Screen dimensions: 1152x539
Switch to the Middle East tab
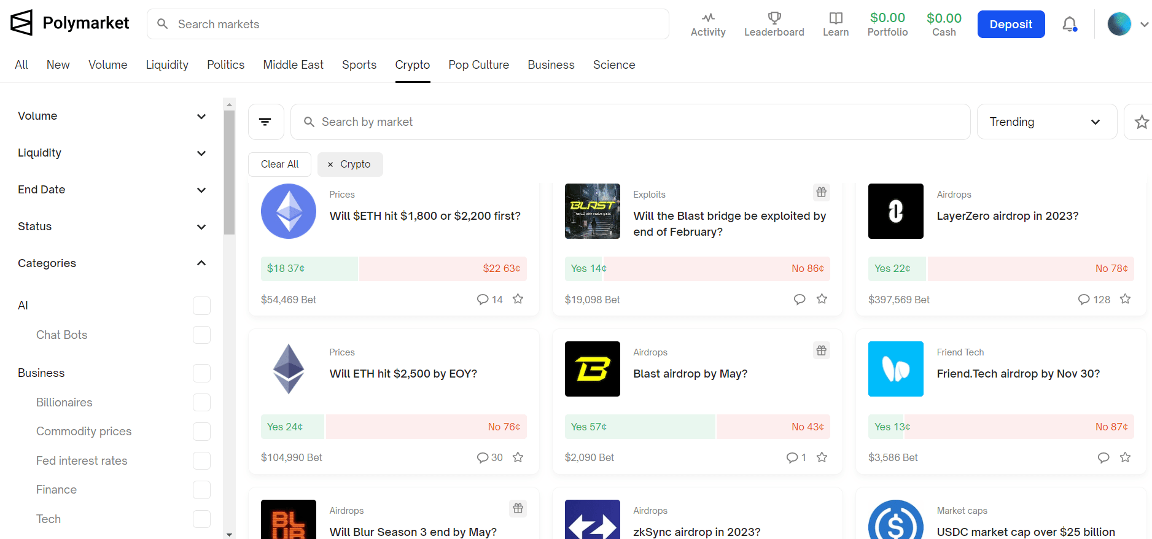click(x=293, y=64)
